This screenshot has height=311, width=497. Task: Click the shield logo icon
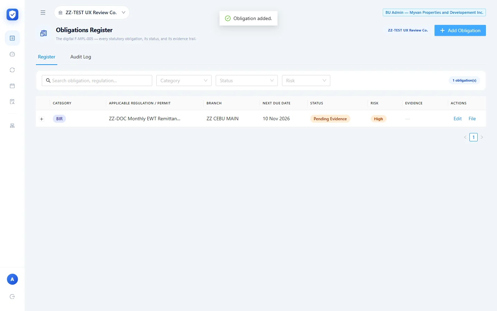coord(12,15)
